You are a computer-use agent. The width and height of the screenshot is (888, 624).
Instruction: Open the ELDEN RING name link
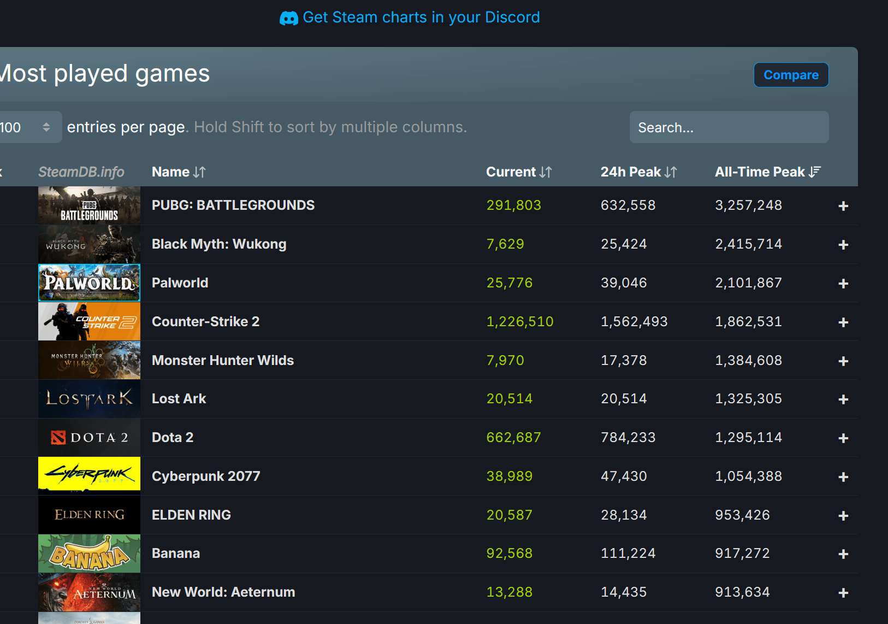point(192,515)
